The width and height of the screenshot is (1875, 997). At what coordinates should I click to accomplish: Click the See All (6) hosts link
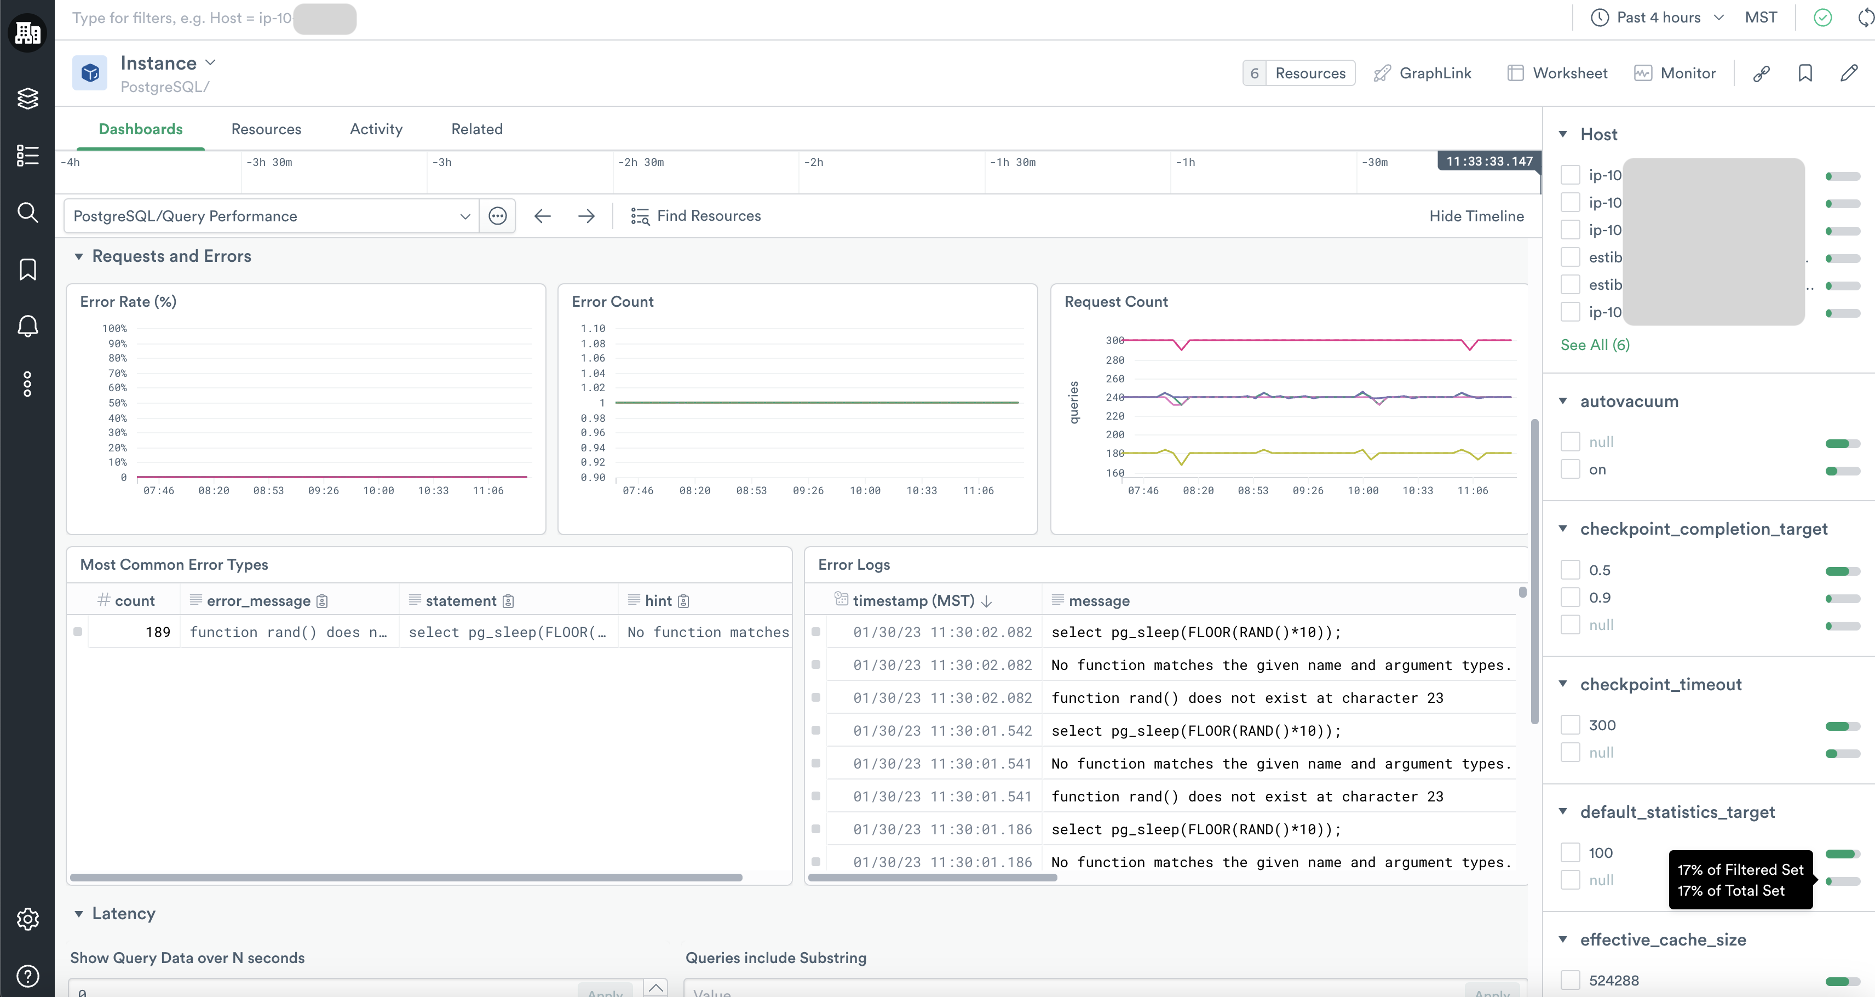[x=1594, y=345]
